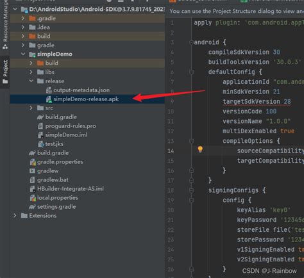Viewport: 304px width, 278px height.
Task: Click the minSdkVersion 21 line
Action: click(x=251, y=92)
